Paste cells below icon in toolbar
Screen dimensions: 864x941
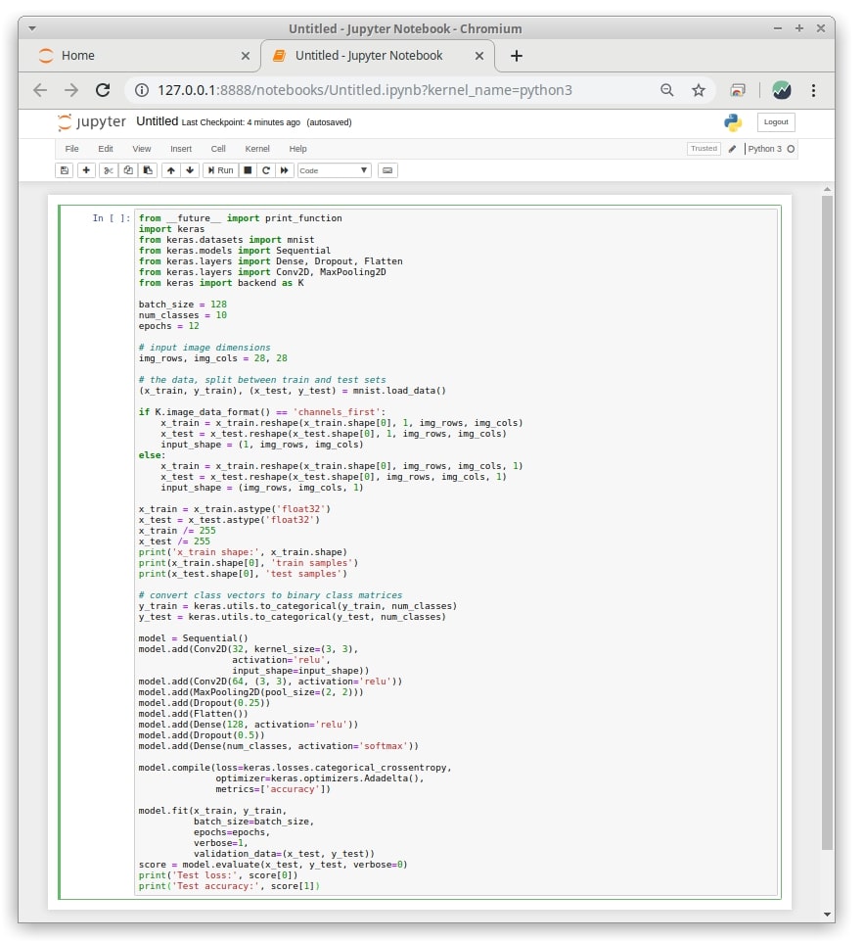point(148,170)
